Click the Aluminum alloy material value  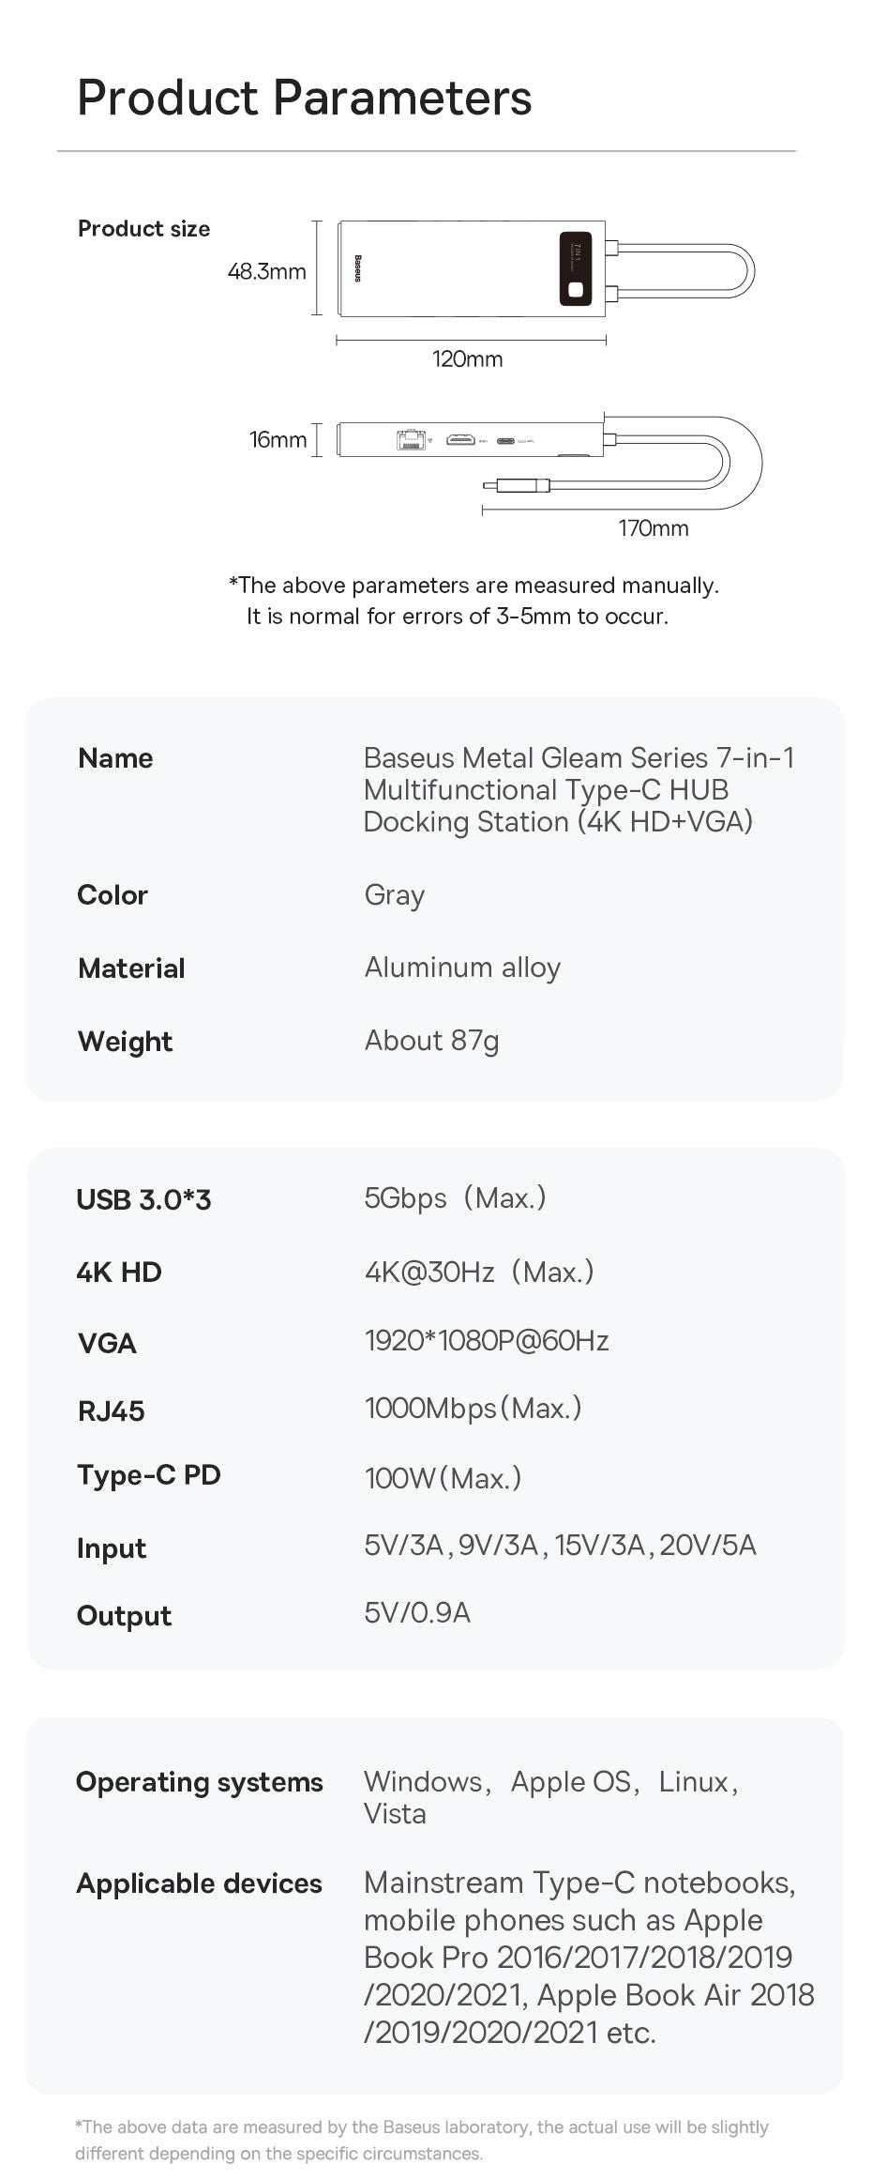click(462, 968)
